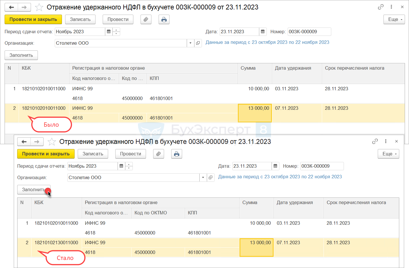Viewport: 409px width, 268px height.
Task: Go forward using arrow in upper window
Action: tap(24, 7)
